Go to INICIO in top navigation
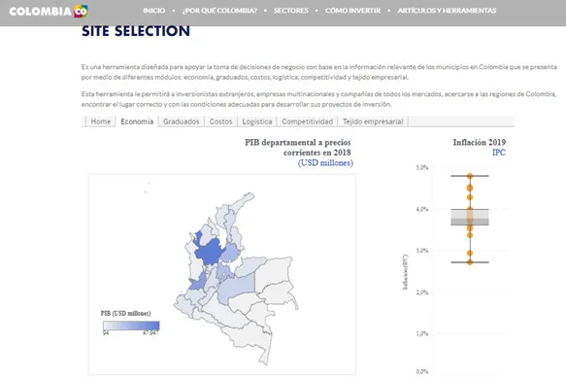 (x=153, y=11)
